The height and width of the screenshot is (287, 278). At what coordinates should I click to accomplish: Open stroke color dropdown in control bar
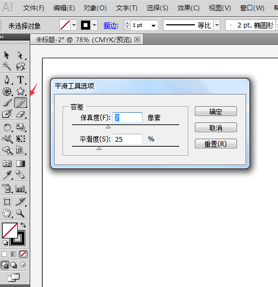[94, 25]
